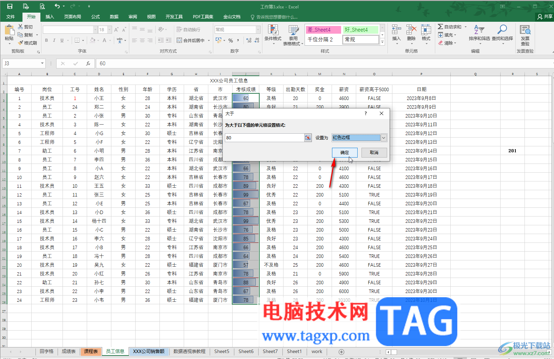The width and height of the screenshot is (554, 359).
Task: Confirm the dialog with 确定
Action: tap(345, 153)
